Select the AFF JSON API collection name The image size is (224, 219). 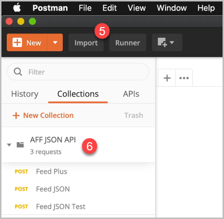coord(53,140)
